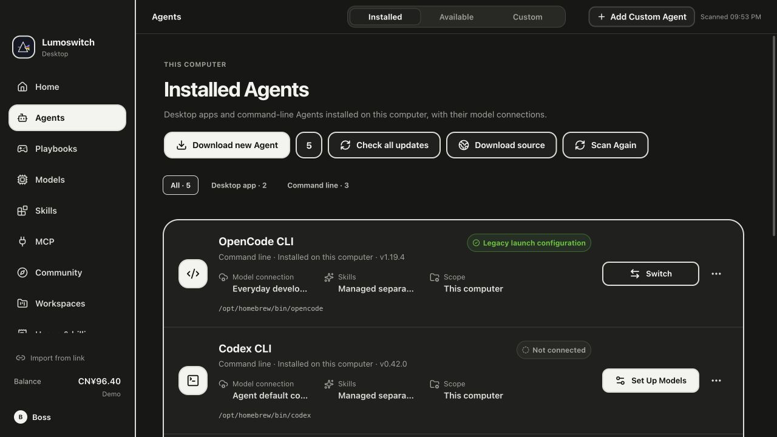Open more options for OpenCode CLI
The width and height of the screenshot is (777, 437).
pyautogui.click(x=716, y=274)
